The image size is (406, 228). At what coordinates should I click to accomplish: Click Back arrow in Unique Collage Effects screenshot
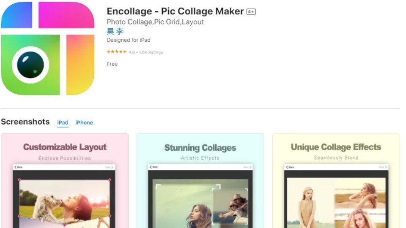[x=290, y=168]
